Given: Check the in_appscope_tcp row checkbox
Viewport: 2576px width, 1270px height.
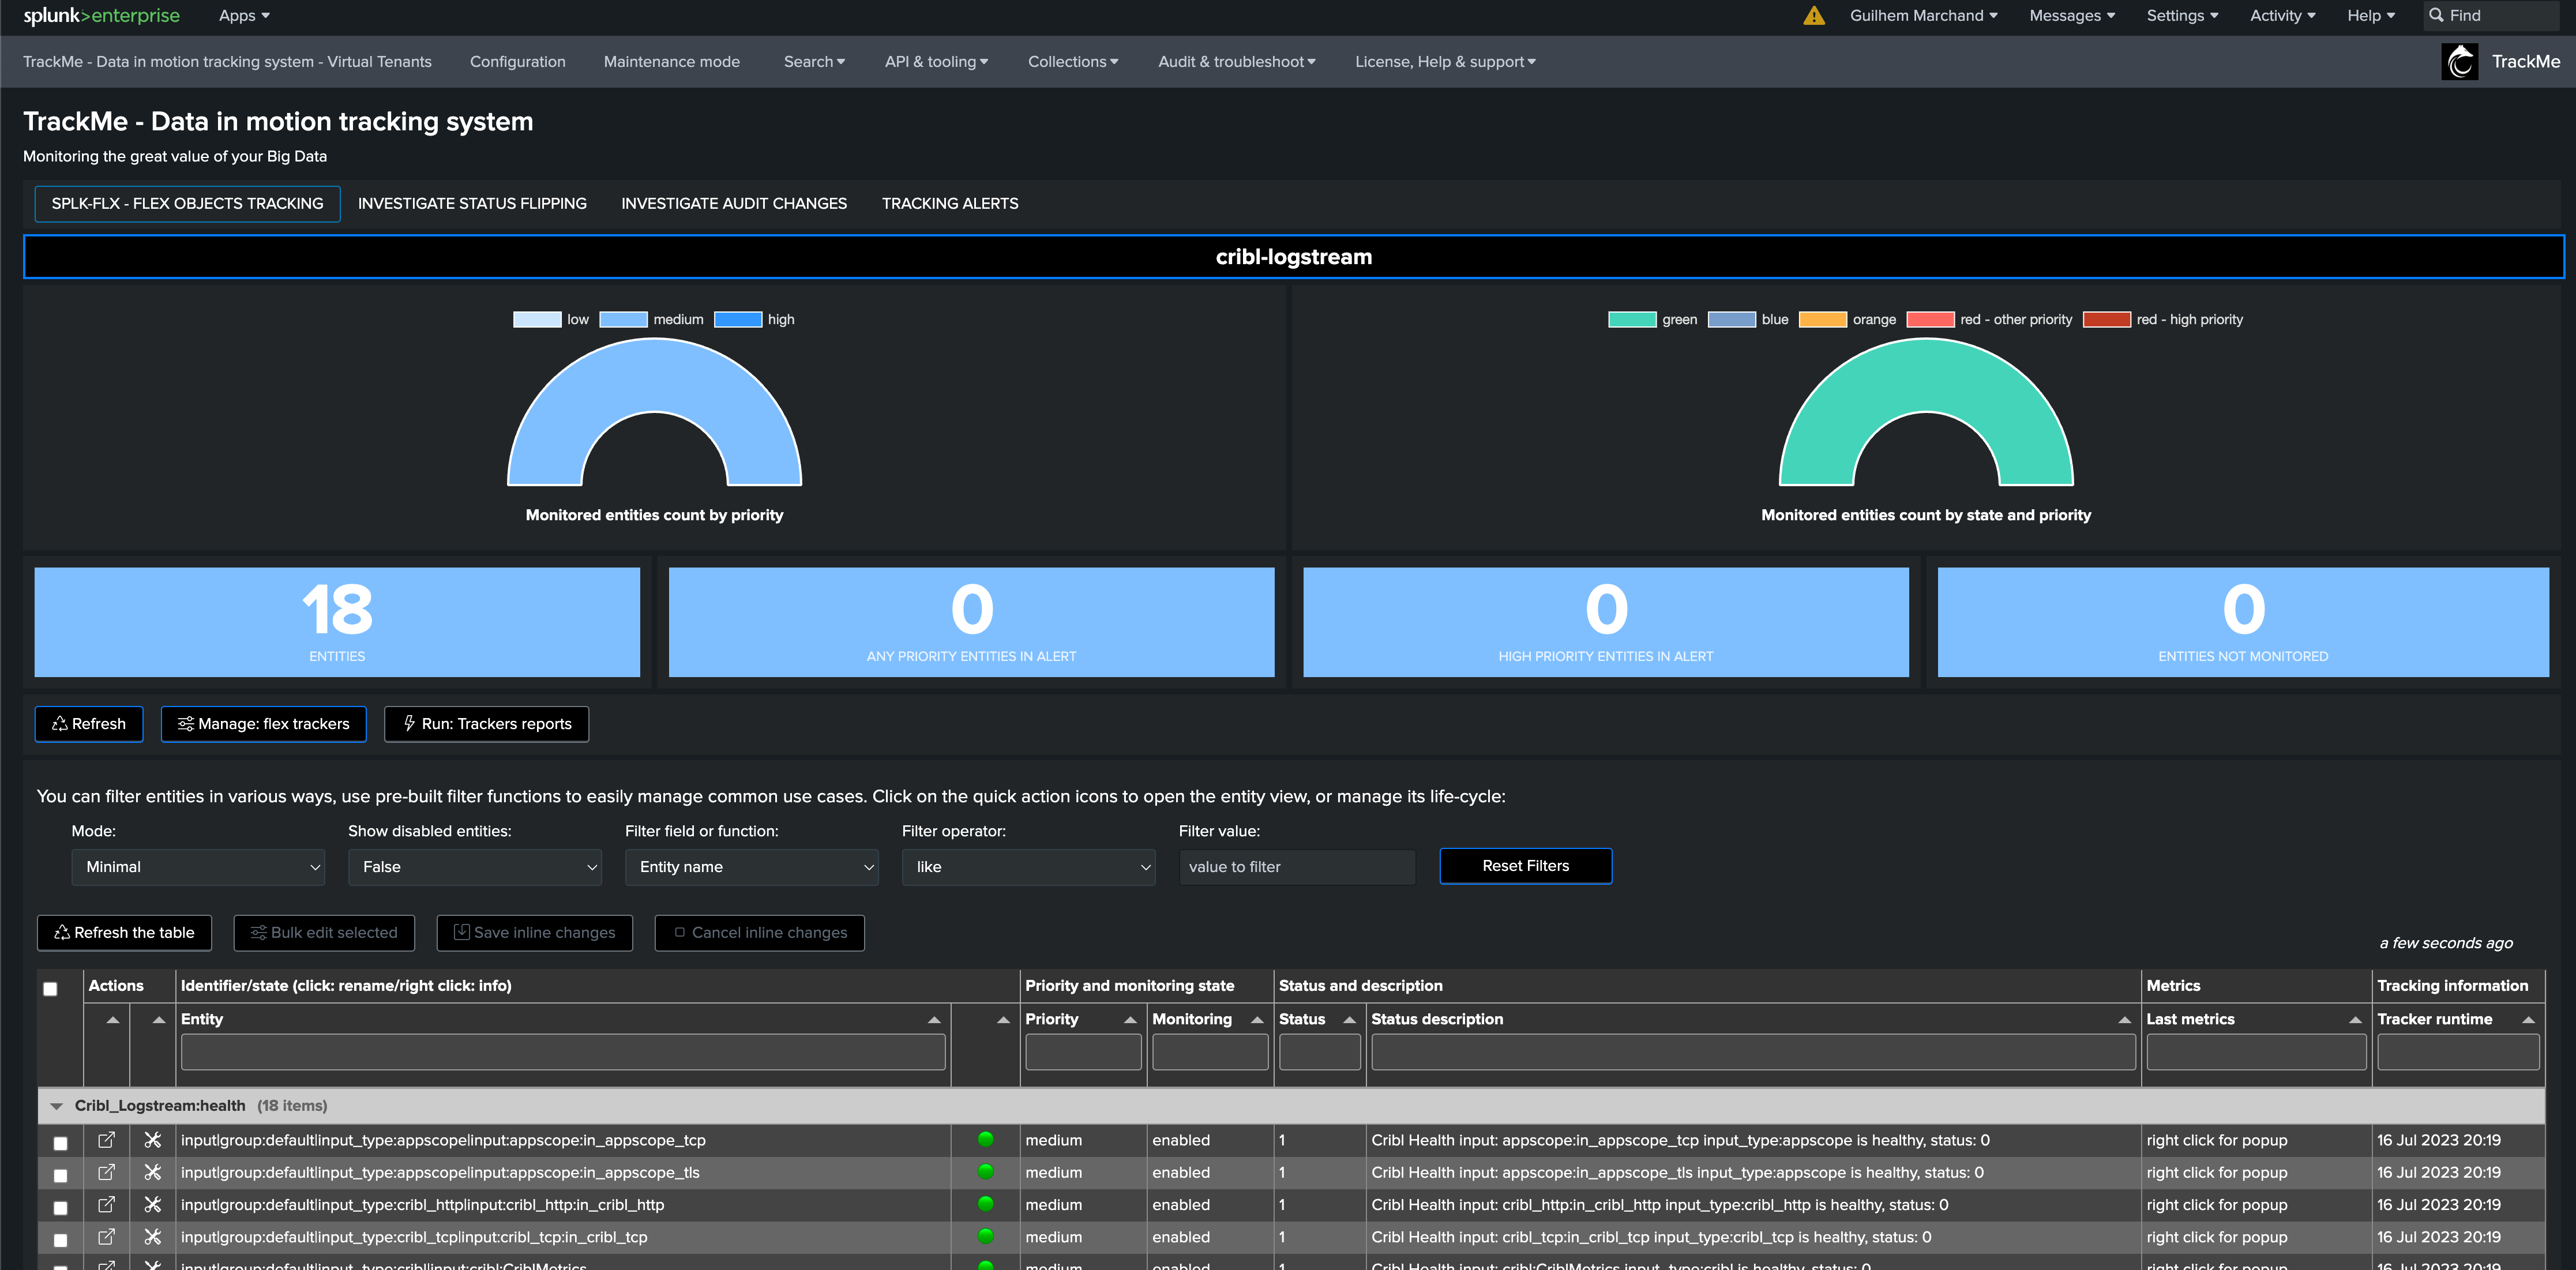Looking at the screenshot, I should [x=61, y=1142].
